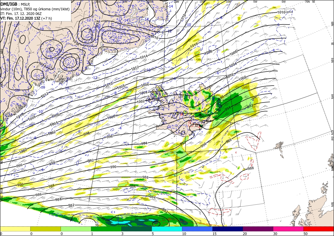
Task: Click the '15W' longitude label at top
Action: [202, 2]
